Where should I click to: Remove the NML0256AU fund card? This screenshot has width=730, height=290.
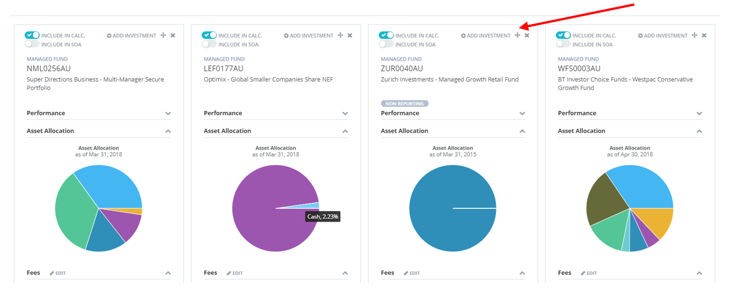point(173,35)
